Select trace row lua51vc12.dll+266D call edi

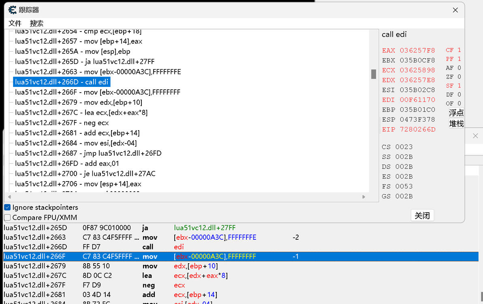pyautogui.click(x=62, y=82)
